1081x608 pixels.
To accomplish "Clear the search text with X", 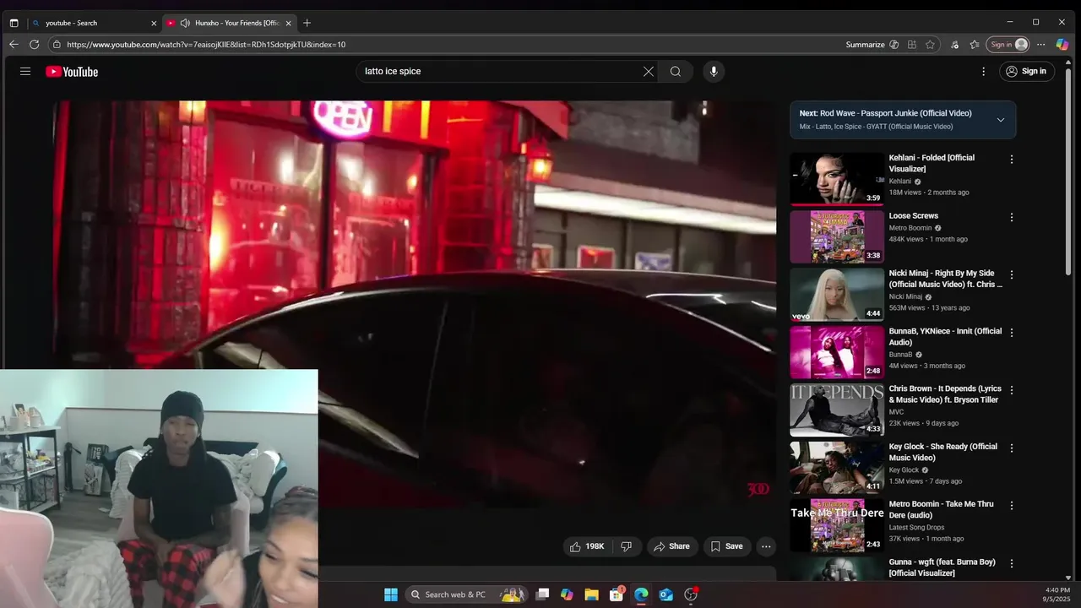I will 649,72.
